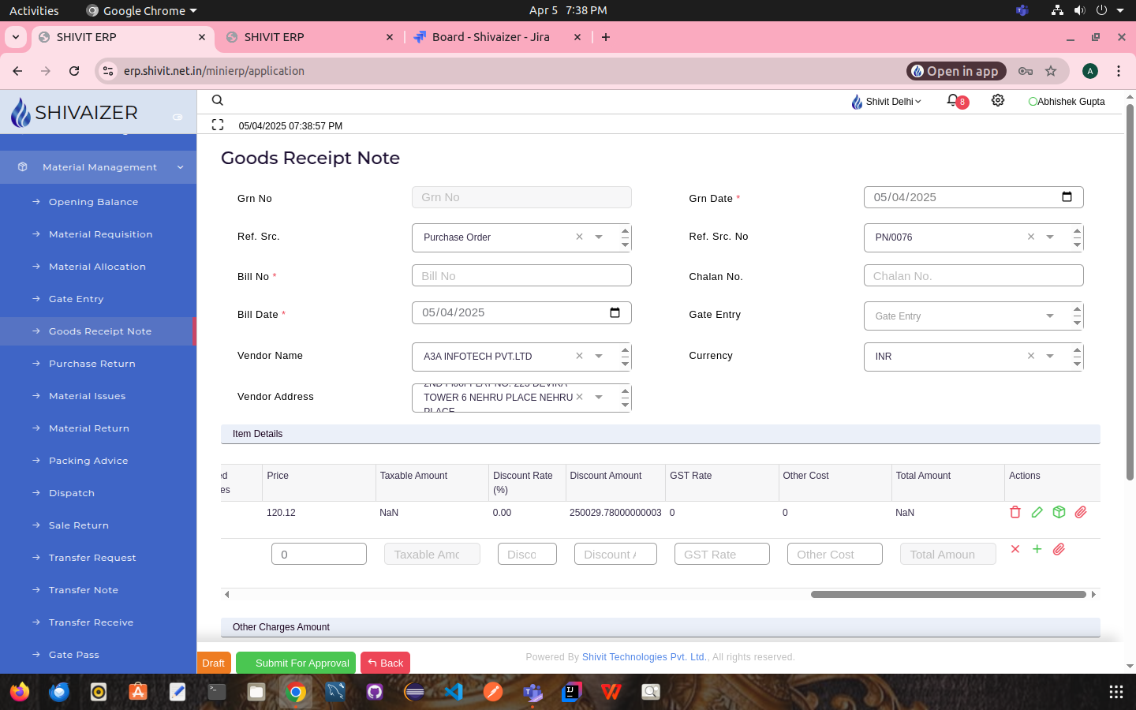This screenshot has height=710, width=1136.
Task: Open Purchase Return in sidebar
Action: (92, 364)
